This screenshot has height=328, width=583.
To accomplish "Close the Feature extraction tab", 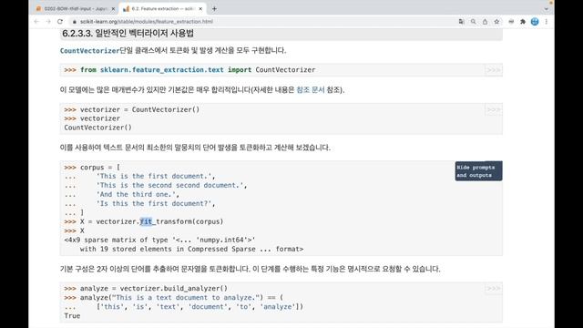I will tap(200, 8).
